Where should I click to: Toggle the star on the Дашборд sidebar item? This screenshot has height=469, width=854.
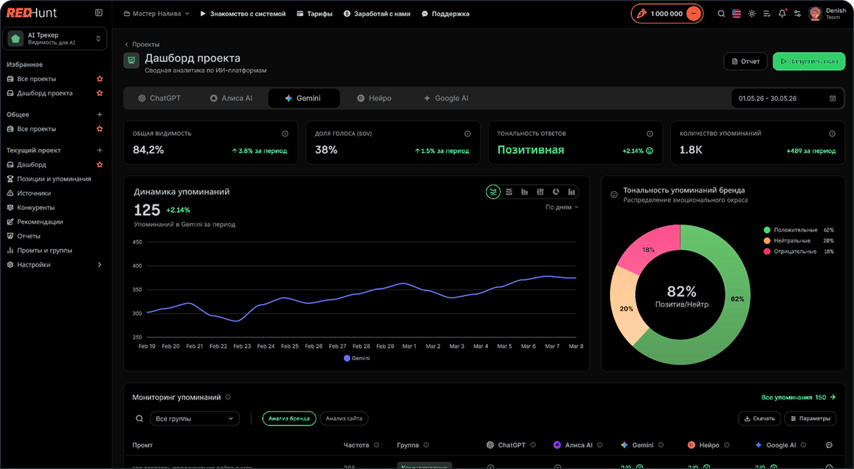[100, 165]
